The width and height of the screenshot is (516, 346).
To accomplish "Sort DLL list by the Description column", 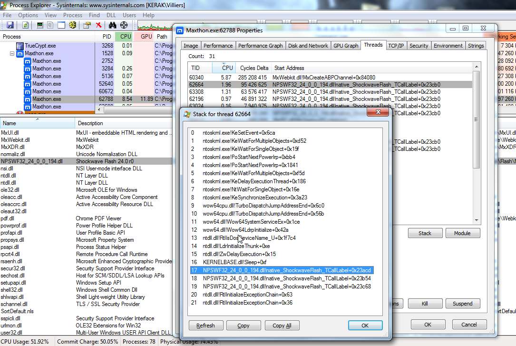I will (x=123, y=123).
